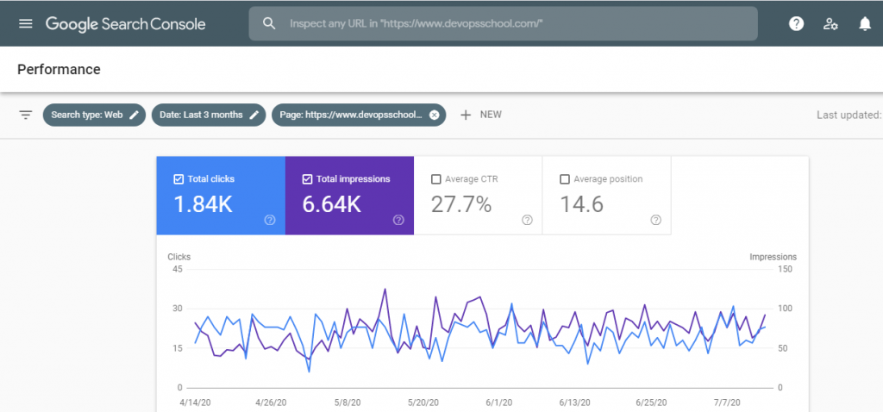This screenshot has height=412, width=883.
Task: Uncheck the Total clicks checkbox
Action: click(x=178, y=179)
